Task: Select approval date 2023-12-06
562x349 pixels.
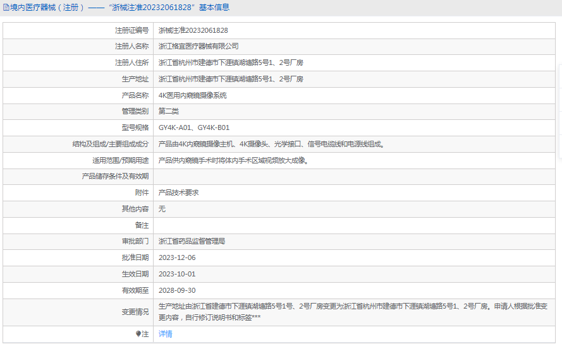Action: (177, 257)
